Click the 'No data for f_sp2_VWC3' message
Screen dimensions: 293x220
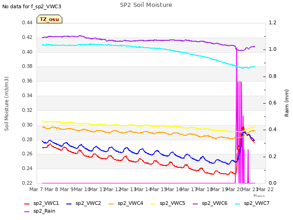pos(32,6)
